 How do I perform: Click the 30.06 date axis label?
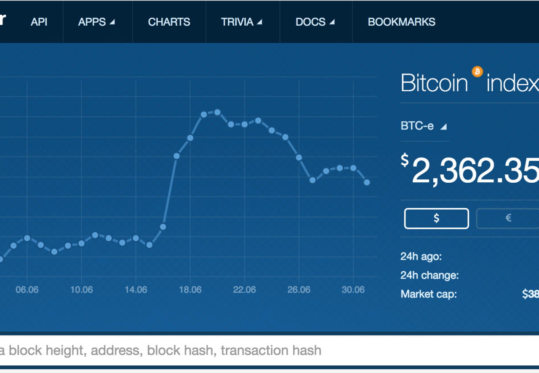[353, 290]
